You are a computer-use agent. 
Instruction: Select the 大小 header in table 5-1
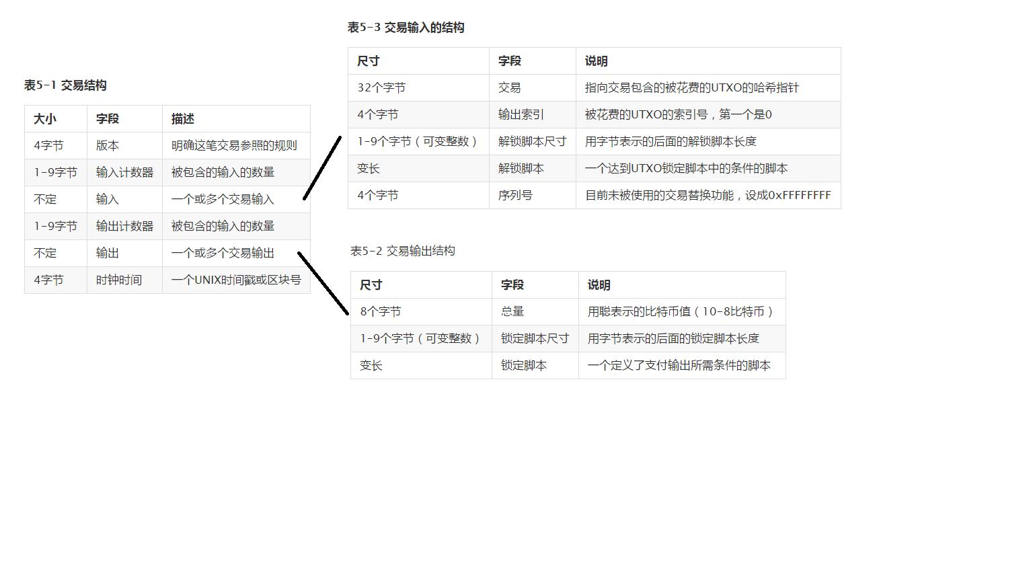(56, 119)
